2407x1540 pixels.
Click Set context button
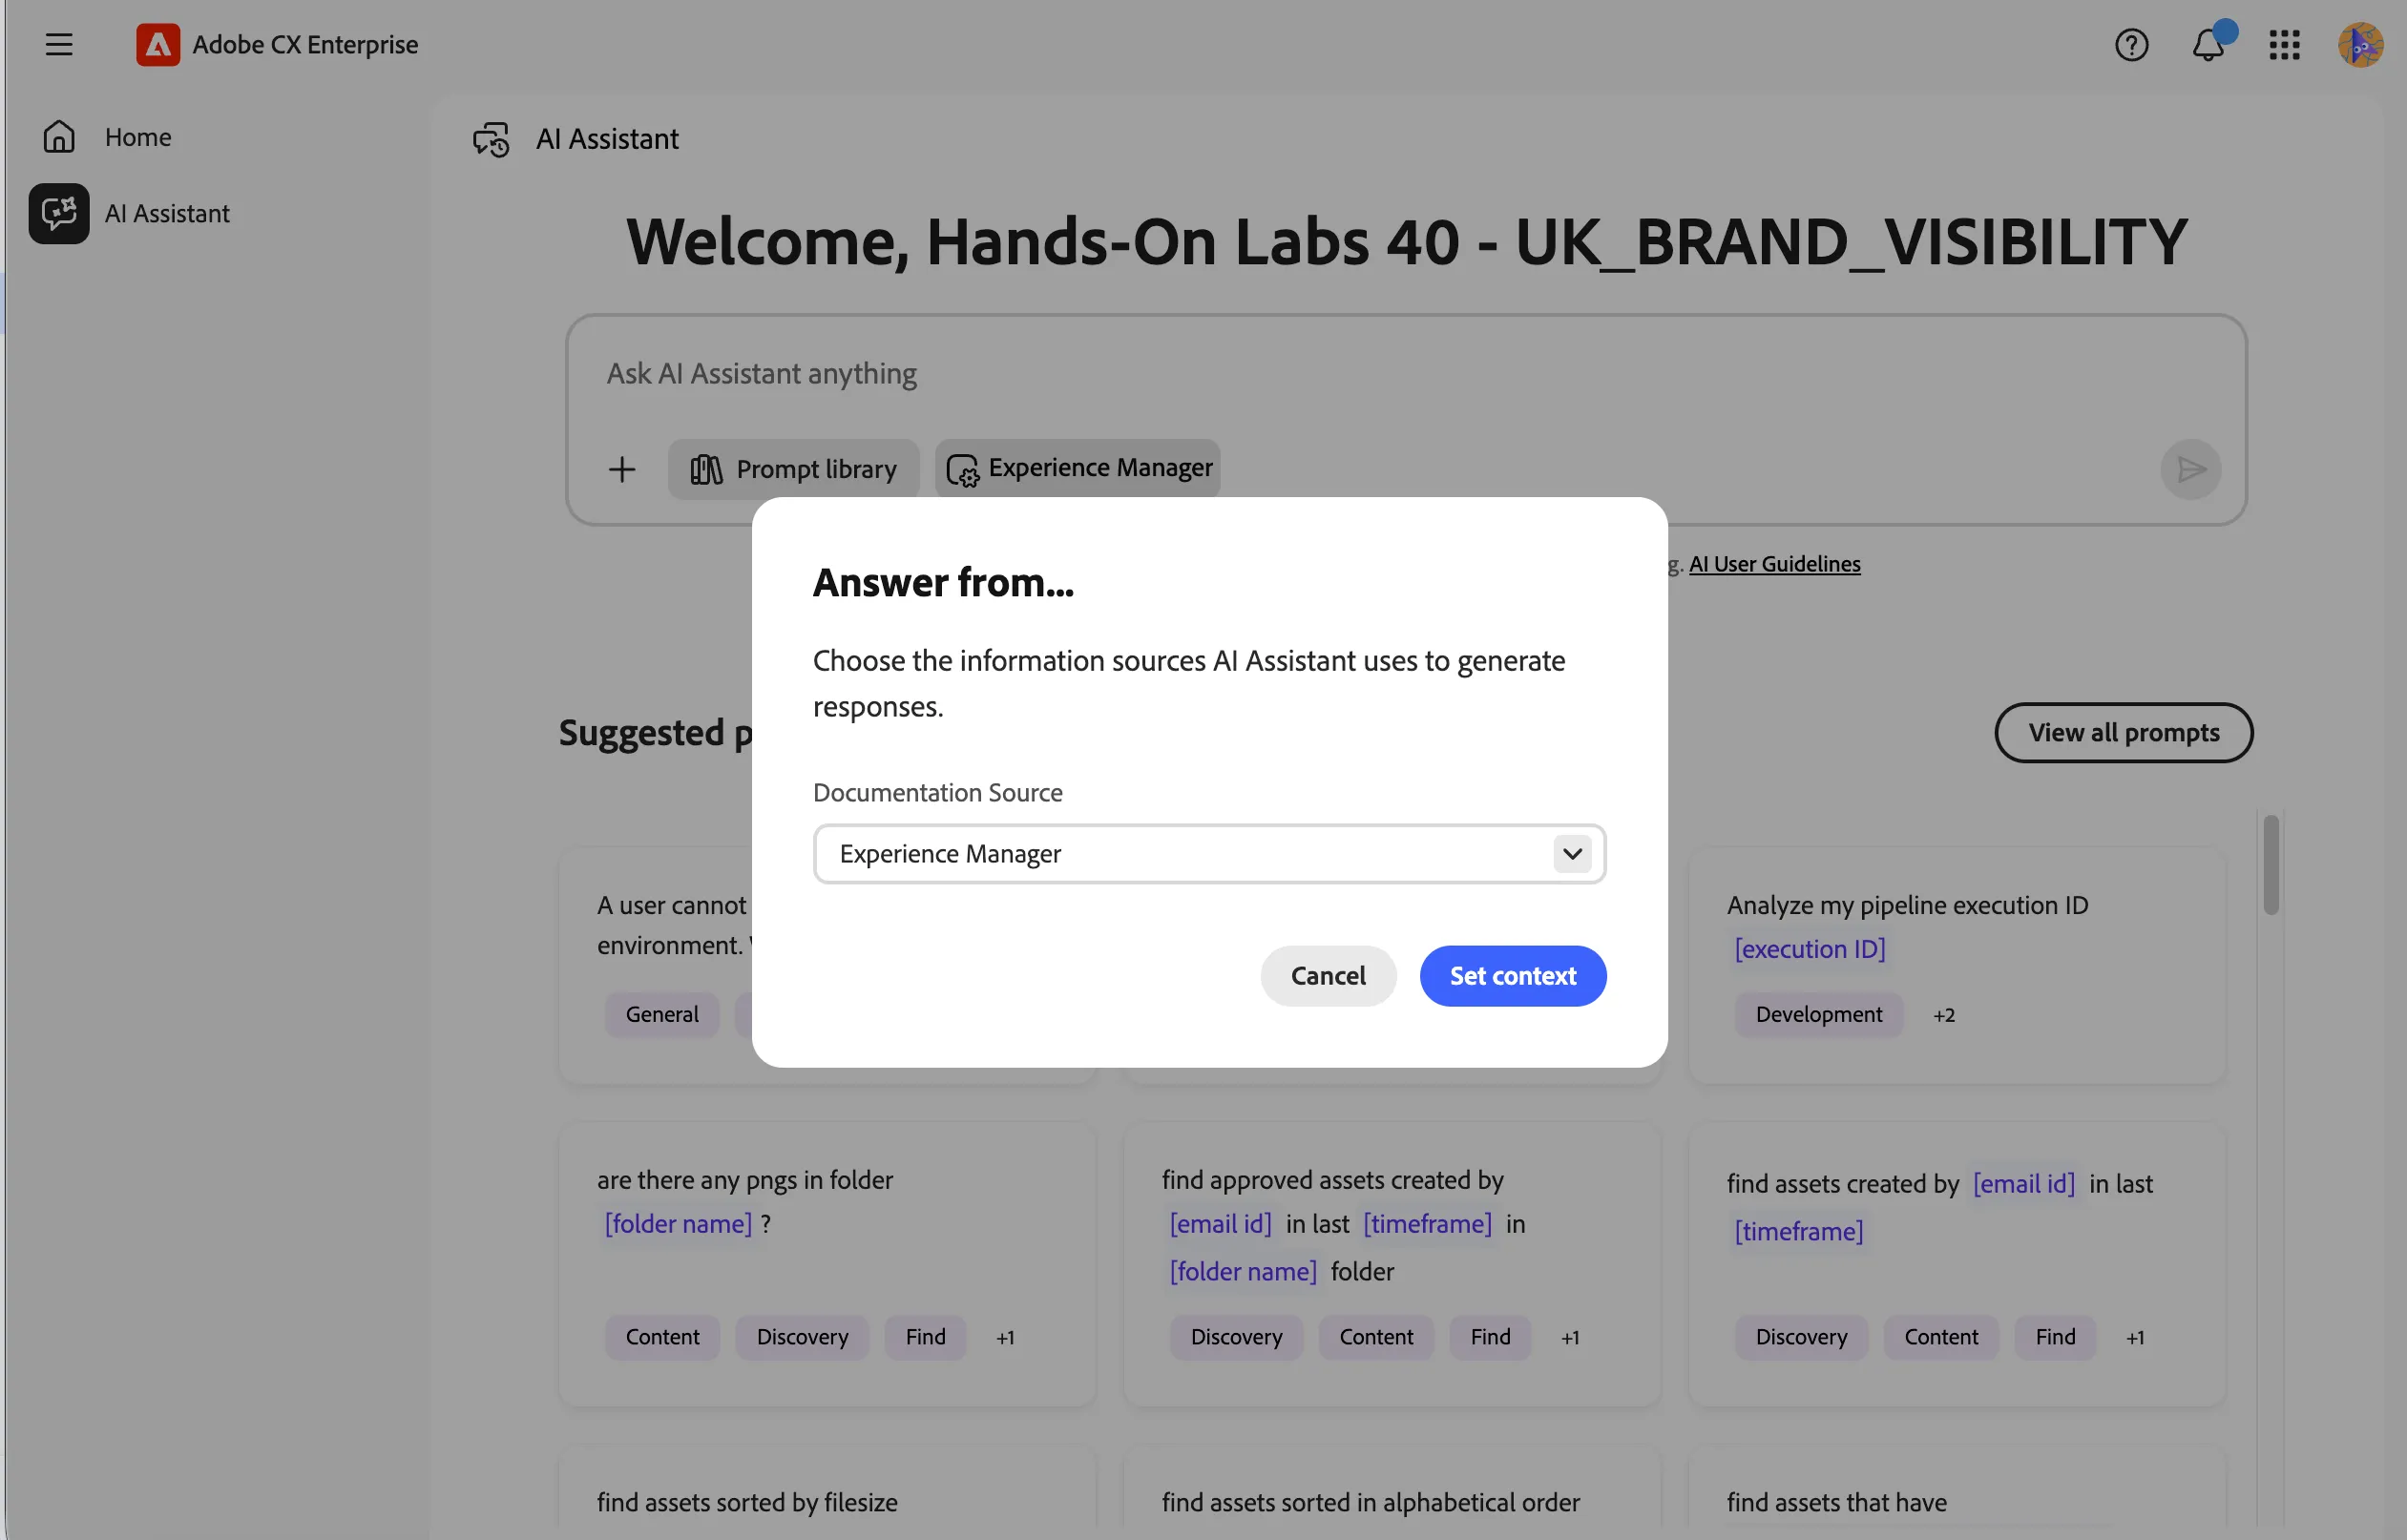[x=1513, y=976]
